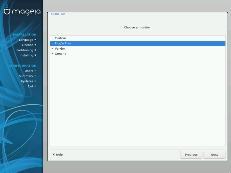Screen dimensions: 231x173
Task: Click the bullet beside Installing step
Action: click(35, 55)
